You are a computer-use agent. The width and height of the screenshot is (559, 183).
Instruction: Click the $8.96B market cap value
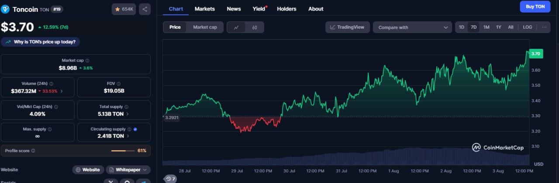click(68, 68)
